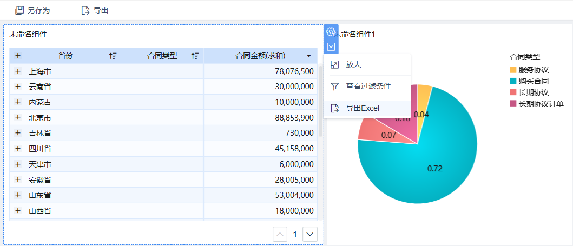The image size is (573, 246).
Task: Expand the 山西省 row
Action: pyautogui.click(x=17, y=211)
